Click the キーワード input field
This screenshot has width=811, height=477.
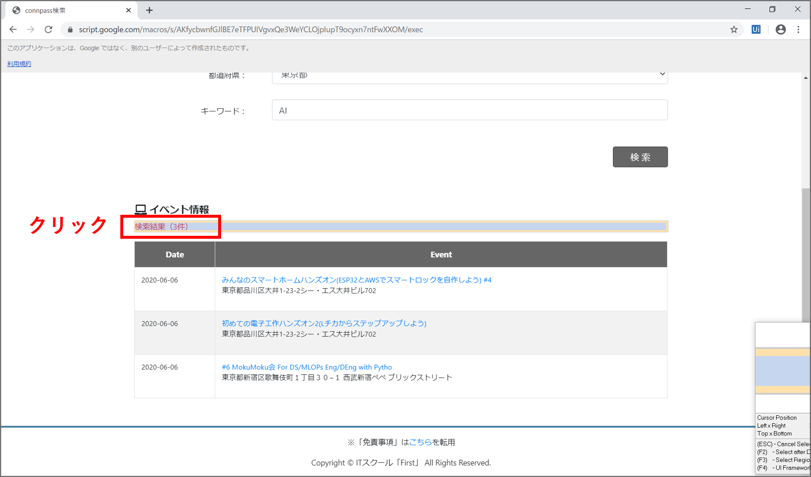470,110
